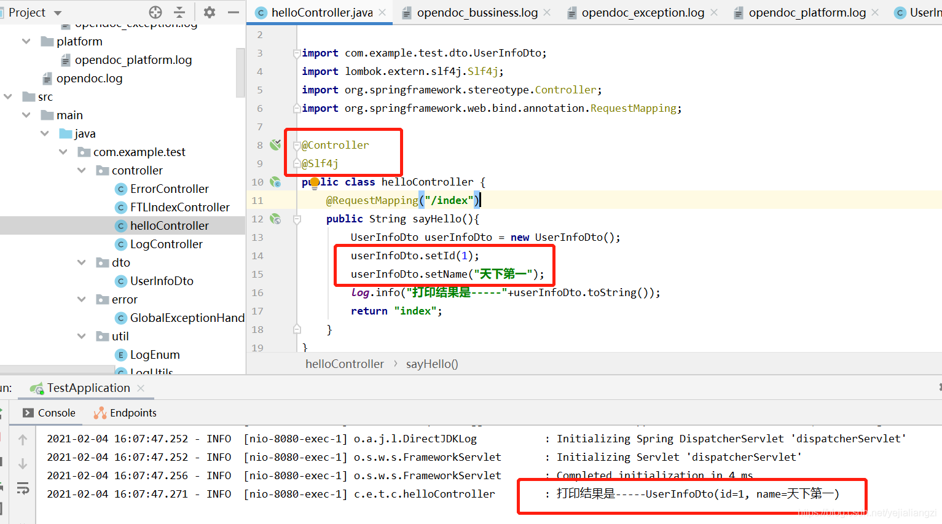Hide the Project panel with minus icon
942x524 pixels.
pos(234,12)
